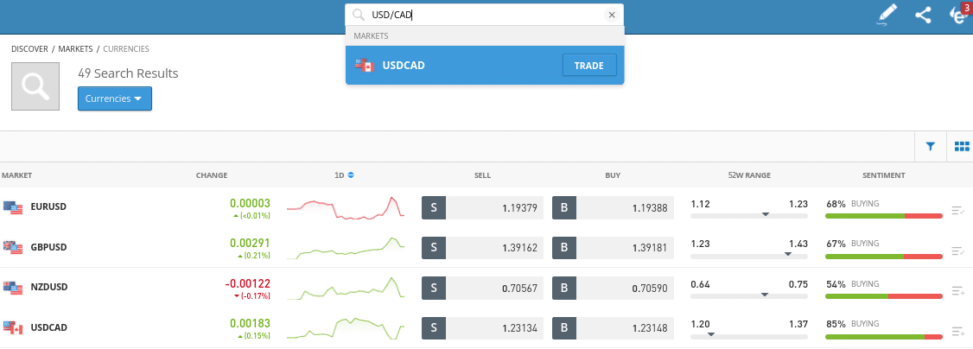Open the Currencies dropdown
Viewport: 973px width, 349px height.
(x=115, y=98)
